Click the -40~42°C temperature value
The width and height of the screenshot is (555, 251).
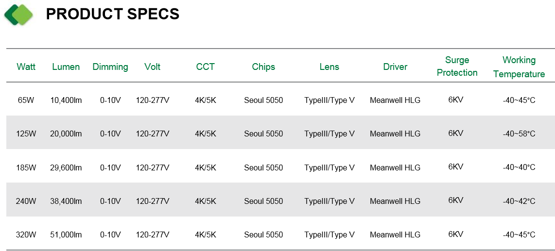[x=519, y=201]
